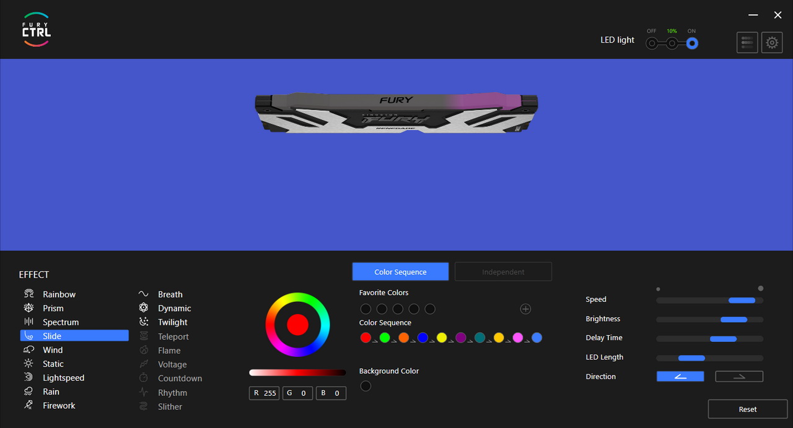Choose the Dynamic effect icon

144,308
